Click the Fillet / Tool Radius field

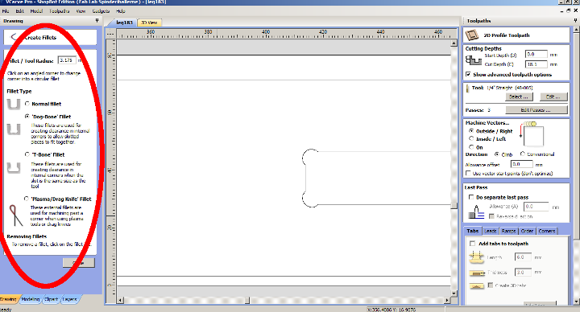click(67, 60)
